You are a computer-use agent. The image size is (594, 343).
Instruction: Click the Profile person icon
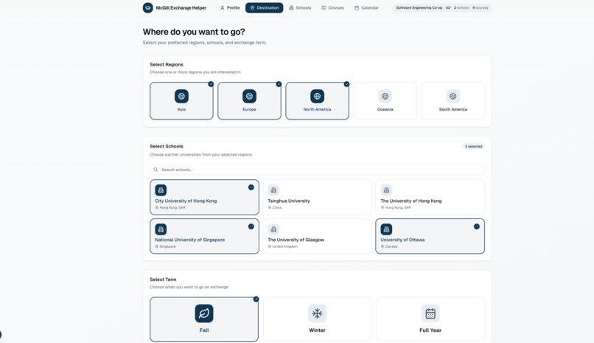223,7
